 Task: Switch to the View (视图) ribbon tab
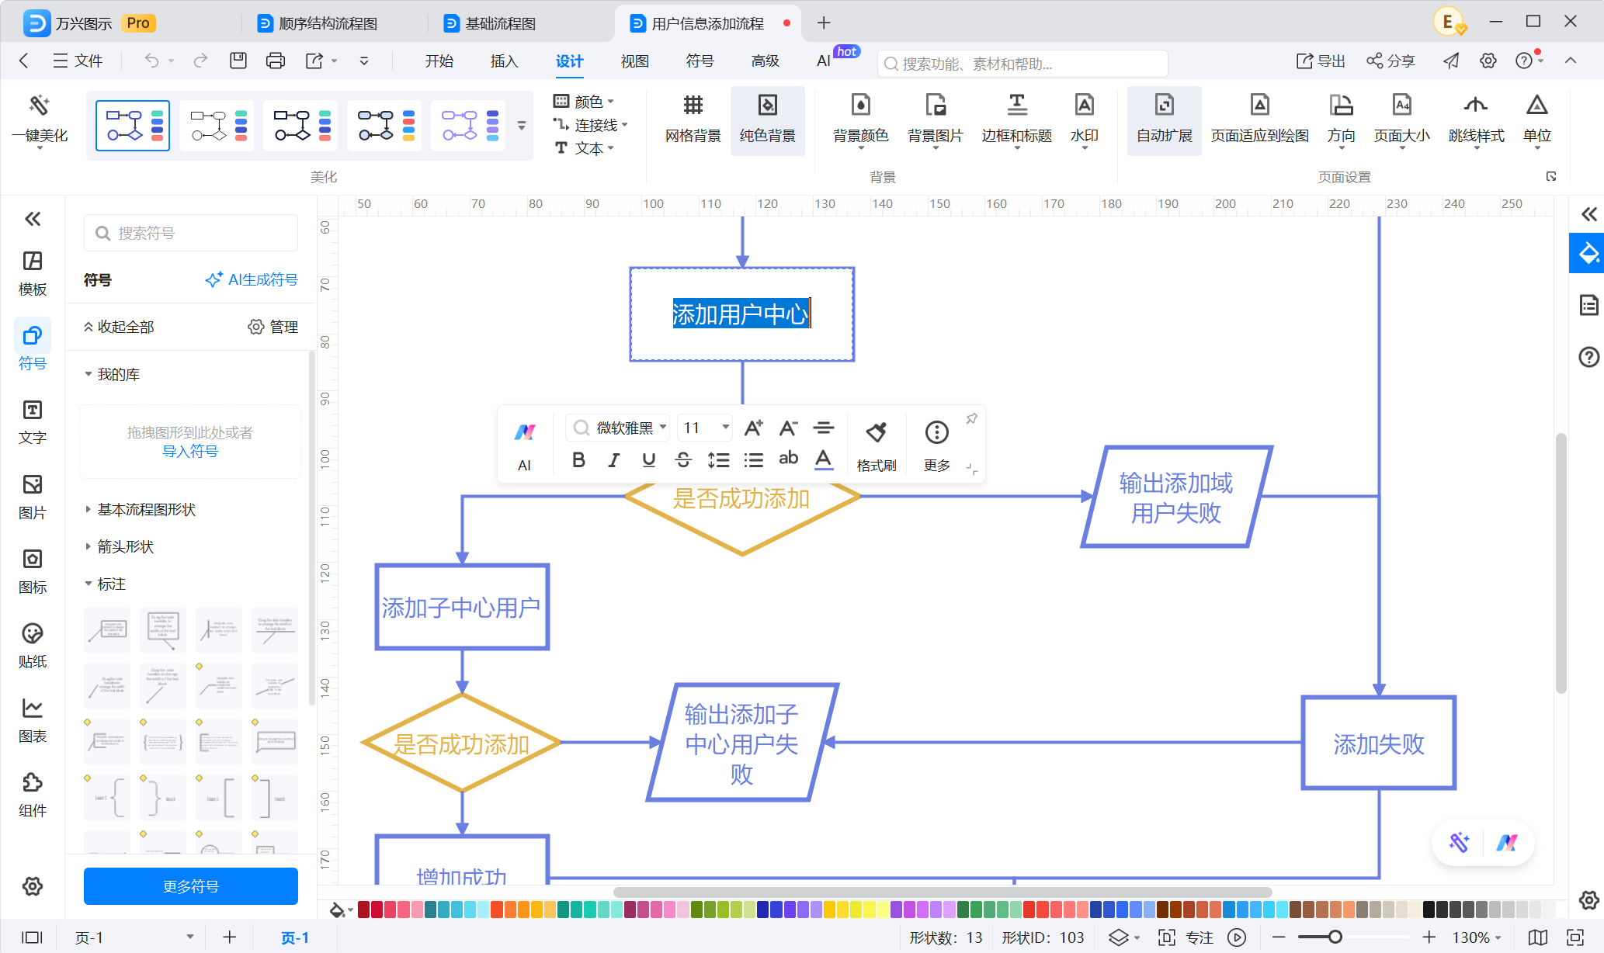634,61
